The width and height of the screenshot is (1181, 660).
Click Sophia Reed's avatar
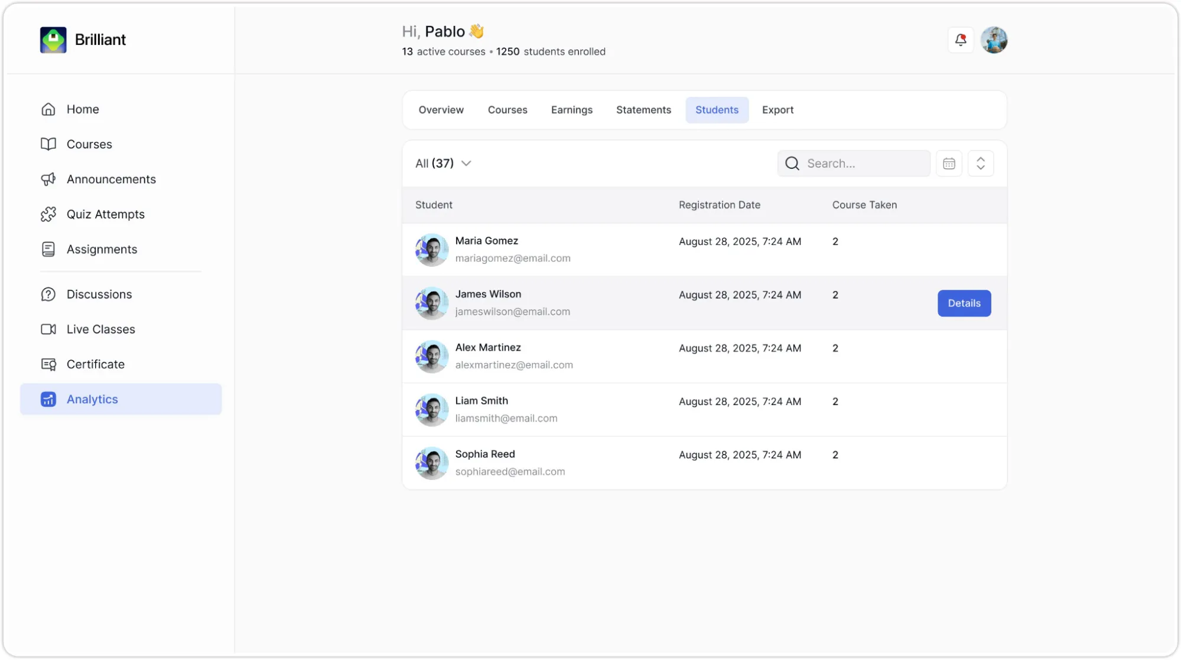pos(432,463)
